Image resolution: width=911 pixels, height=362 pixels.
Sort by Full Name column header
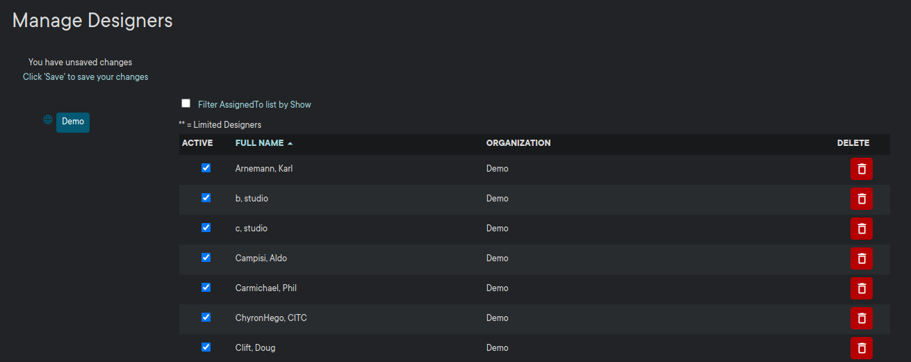coord(259,143)
